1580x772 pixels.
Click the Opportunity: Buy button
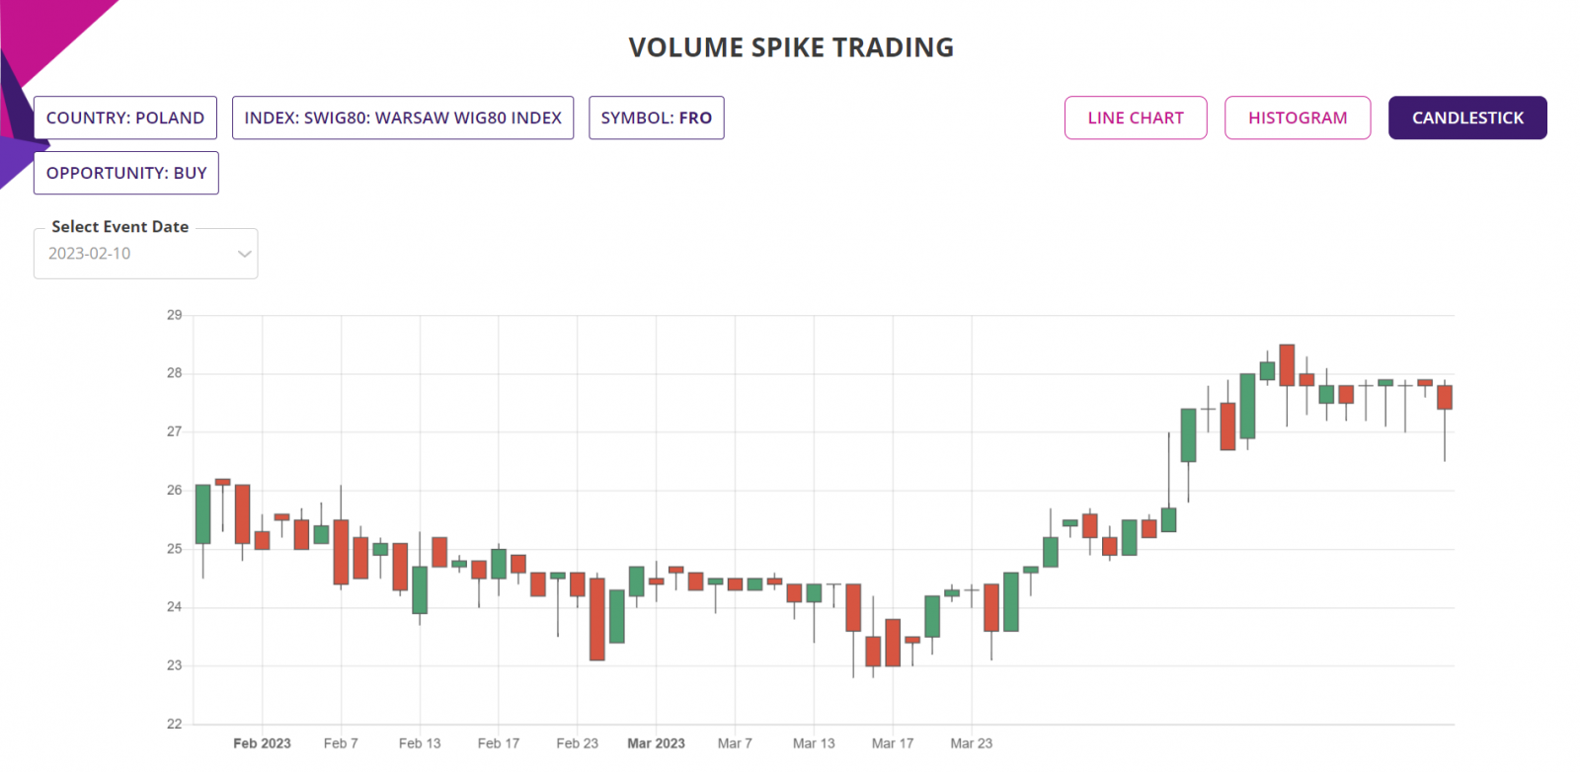(126, 173)
